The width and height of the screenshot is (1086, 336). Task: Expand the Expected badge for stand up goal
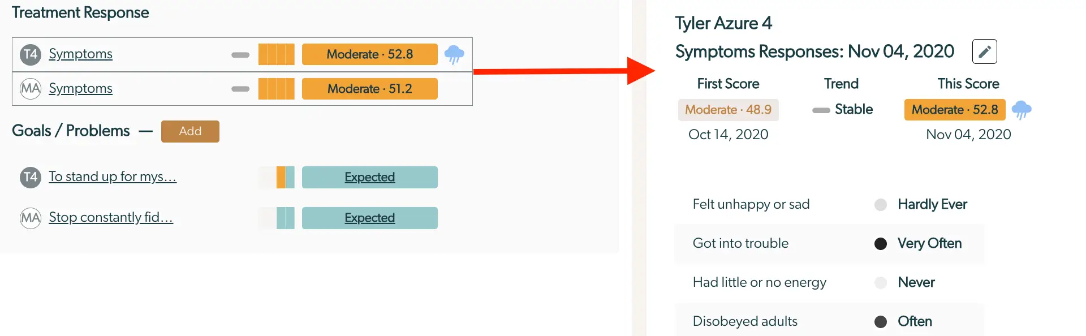pyautogui.click(x=369, y=177)
